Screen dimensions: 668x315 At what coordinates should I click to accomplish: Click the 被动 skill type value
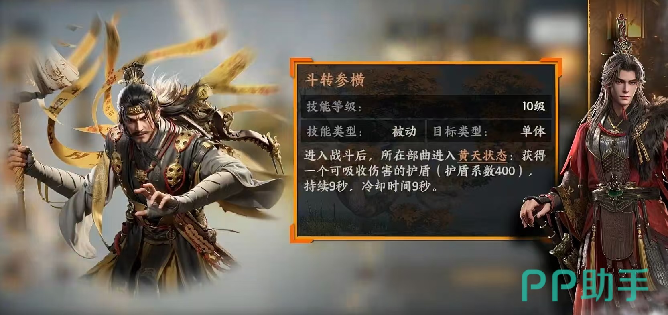click(x=404, y=132)
